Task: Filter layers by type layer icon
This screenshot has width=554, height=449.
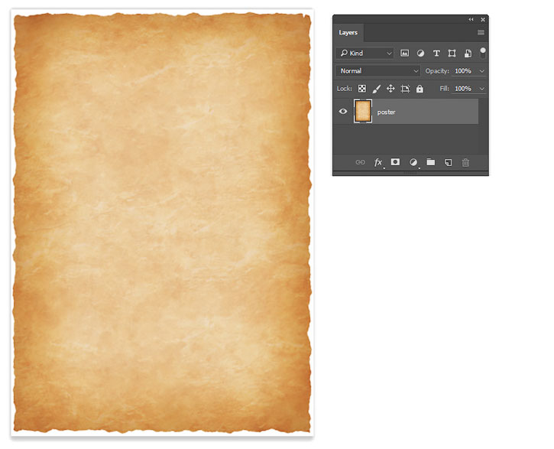Action: (x=436, y=53)
